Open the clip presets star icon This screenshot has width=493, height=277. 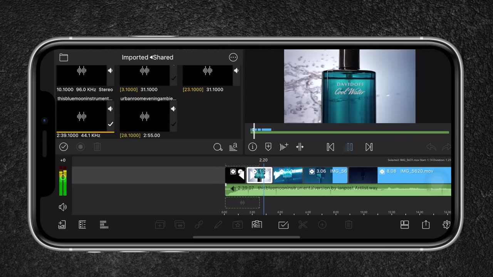(x=238, y=225)
